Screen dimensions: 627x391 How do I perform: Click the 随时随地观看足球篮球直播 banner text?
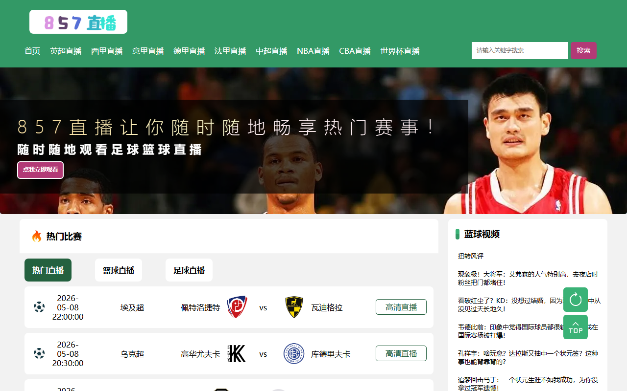110,150
